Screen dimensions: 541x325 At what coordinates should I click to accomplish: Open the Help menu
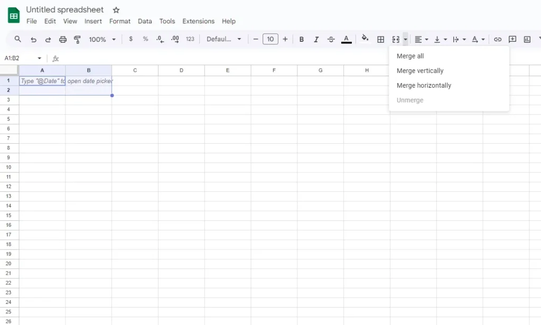click(x=229, y=21)
